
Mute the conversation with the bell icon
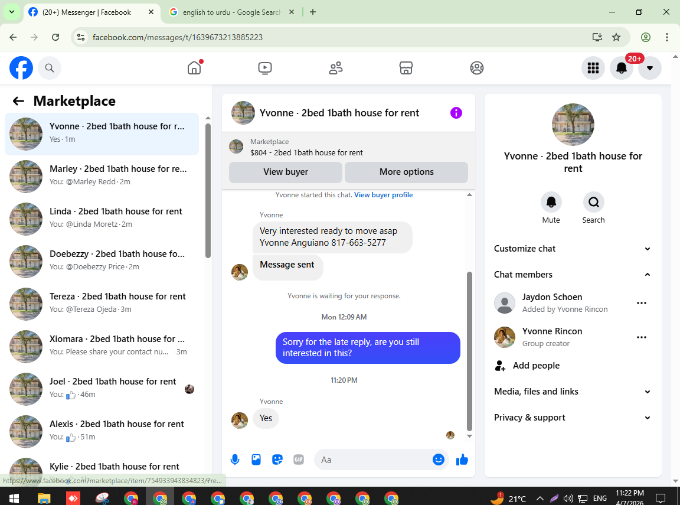tap(551, 202)
